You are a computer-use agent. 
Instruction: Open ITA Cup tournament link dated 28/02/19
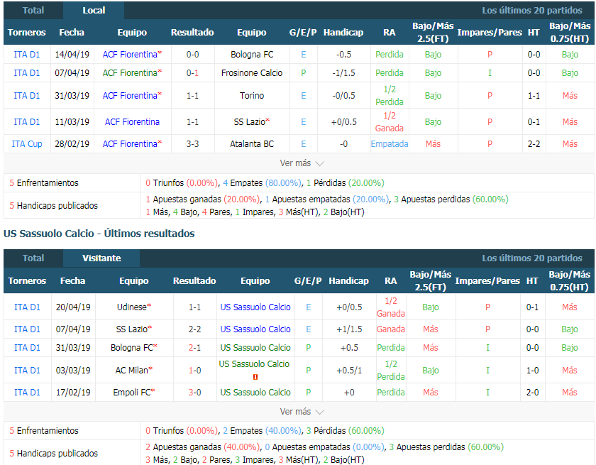click(27, 143)
